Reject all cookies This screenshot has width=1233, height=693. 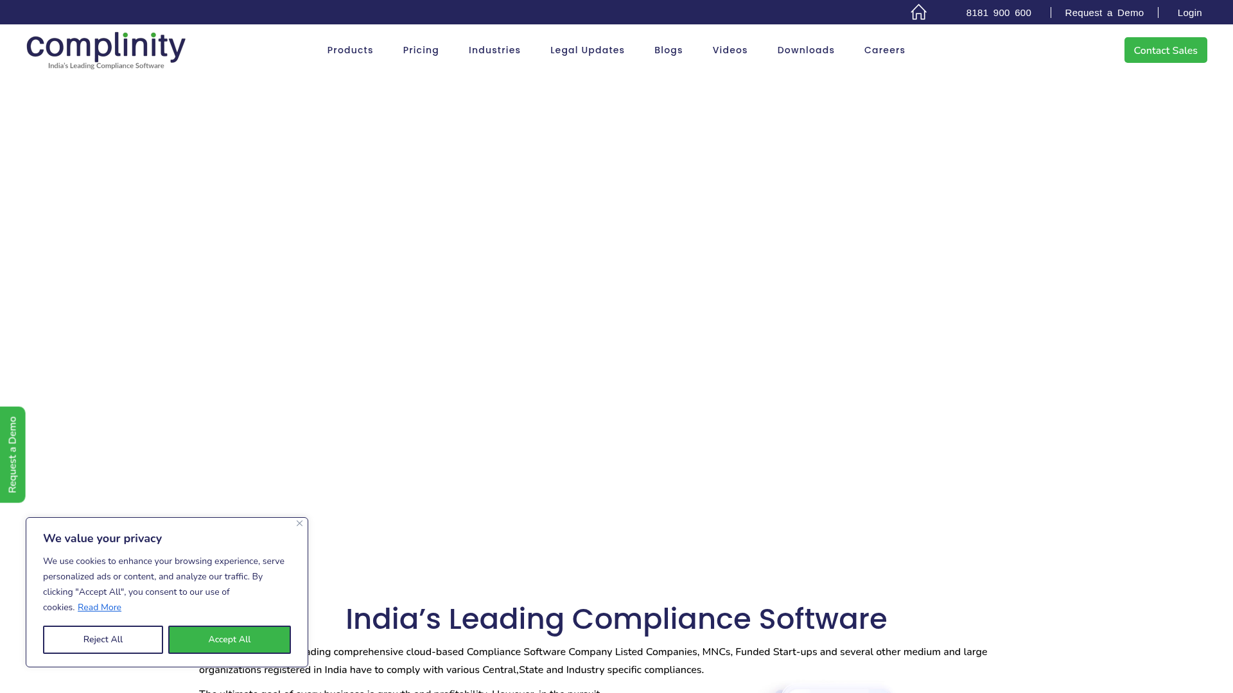[x=102, y=639]
